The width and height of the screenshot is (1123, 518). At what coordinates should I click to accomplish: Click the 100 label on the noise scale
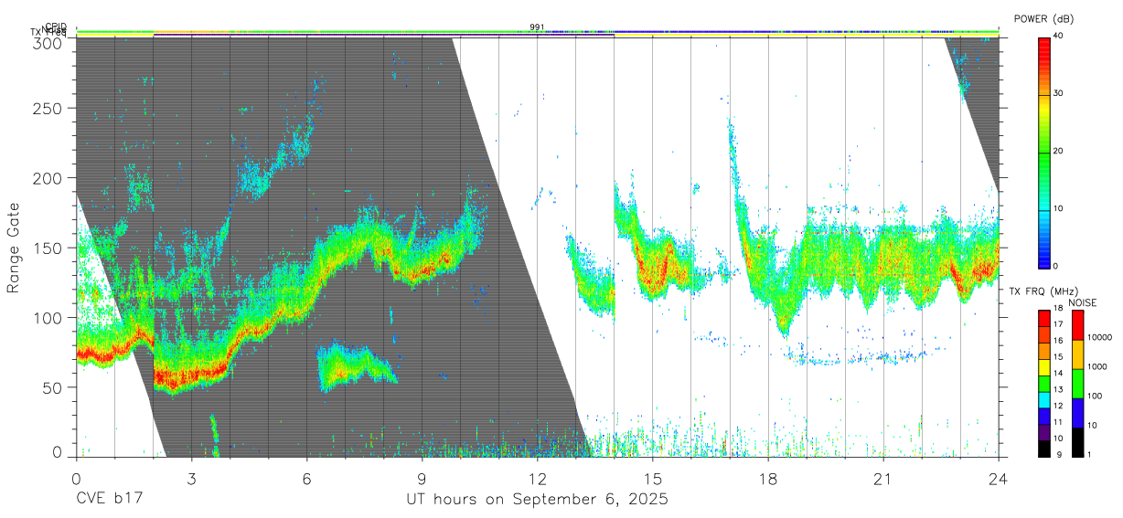pyautogui.click(x=1096, y=396)
